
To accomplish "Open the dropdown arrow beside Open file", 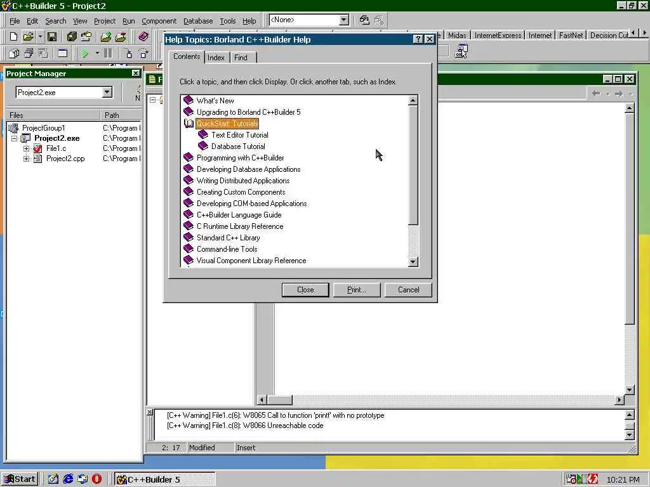I will pyautogui.click(x=40, y=36).
